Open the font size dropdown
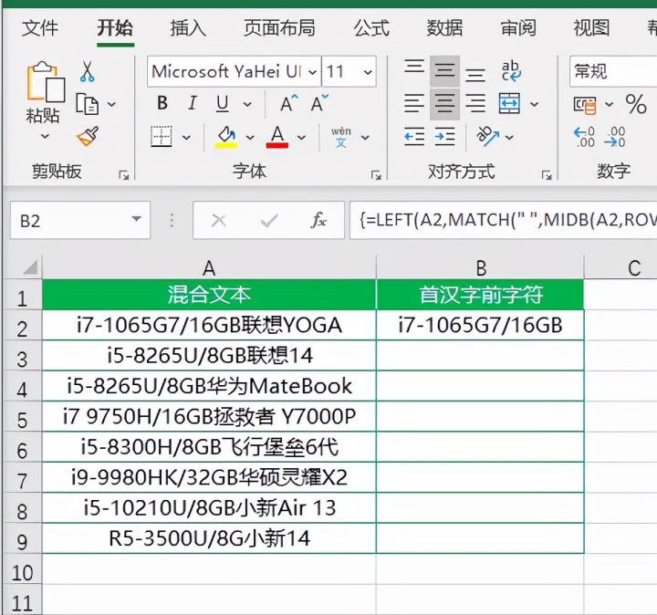This screenshot has height=615, width=657. click(x=368, y=72)
